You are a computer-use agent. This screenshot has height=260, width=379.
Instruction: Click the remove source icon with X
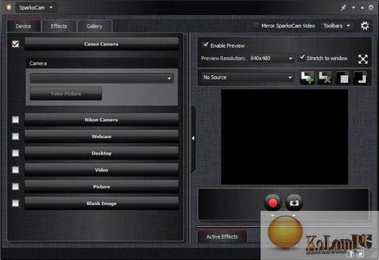click(x=325, y=77)
